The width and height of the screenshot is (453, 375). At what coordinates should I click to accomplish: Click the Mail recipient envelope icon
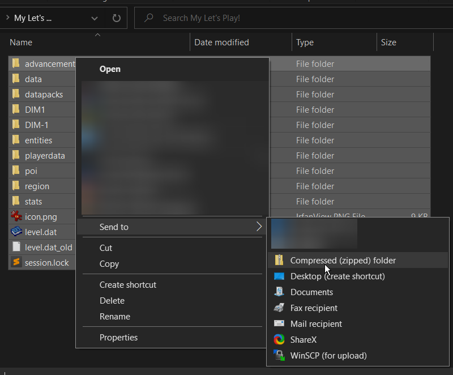(279, 324)
